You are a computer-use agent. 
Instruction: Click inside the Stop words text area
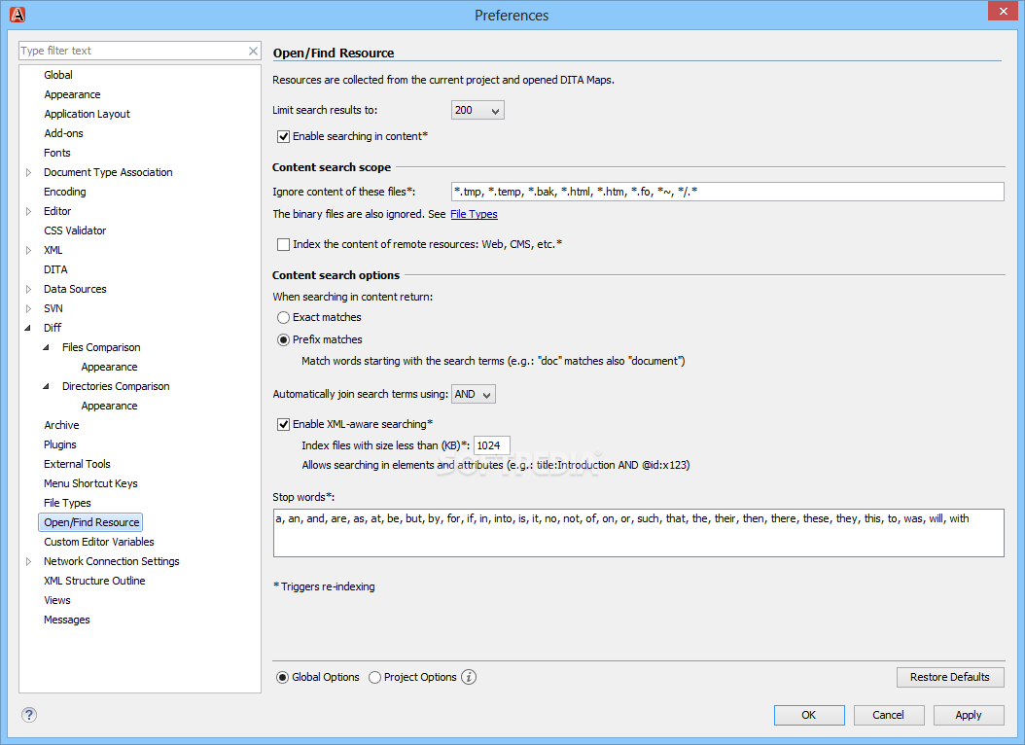tap(639, 533)
